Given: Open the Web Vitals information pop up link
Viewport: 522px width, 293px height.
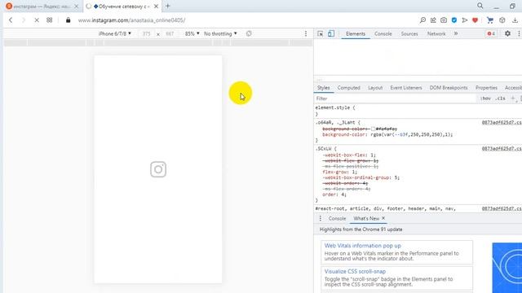Looking at the screenshot, I should click(362, 246).
